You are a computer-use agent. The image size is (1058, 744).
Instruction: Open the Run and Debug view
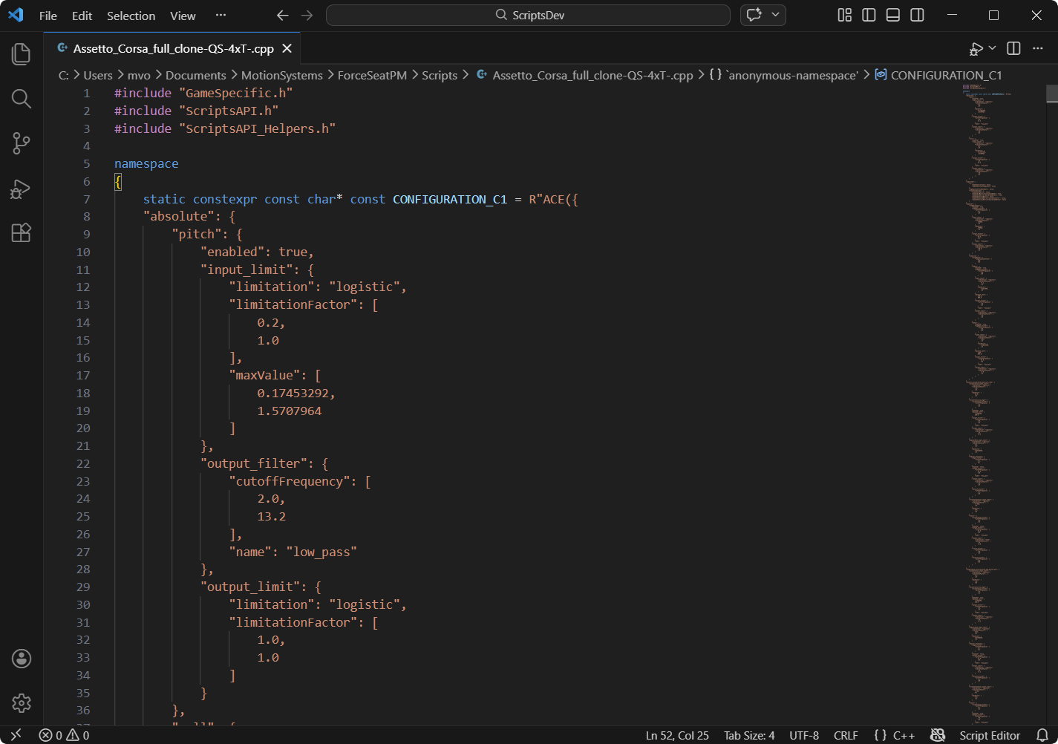22,189
